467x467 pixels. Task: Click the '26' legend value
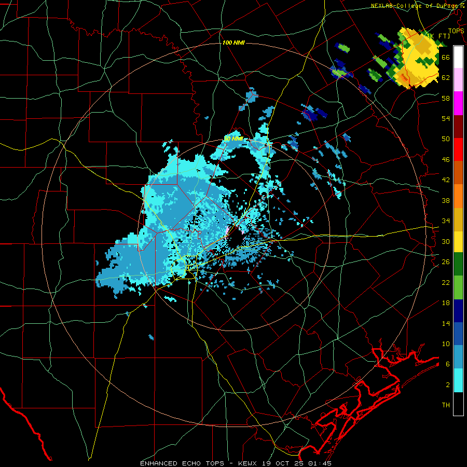[x=446, y=262]
